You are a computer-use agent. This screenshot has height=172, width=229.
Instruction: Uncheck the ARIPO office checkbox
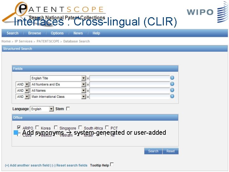point(19,127)
